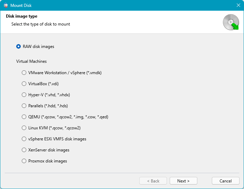Cancel the Mount Disk wizard
The height and width of the screenshot is (189, 244).
[x=225, y=181]
